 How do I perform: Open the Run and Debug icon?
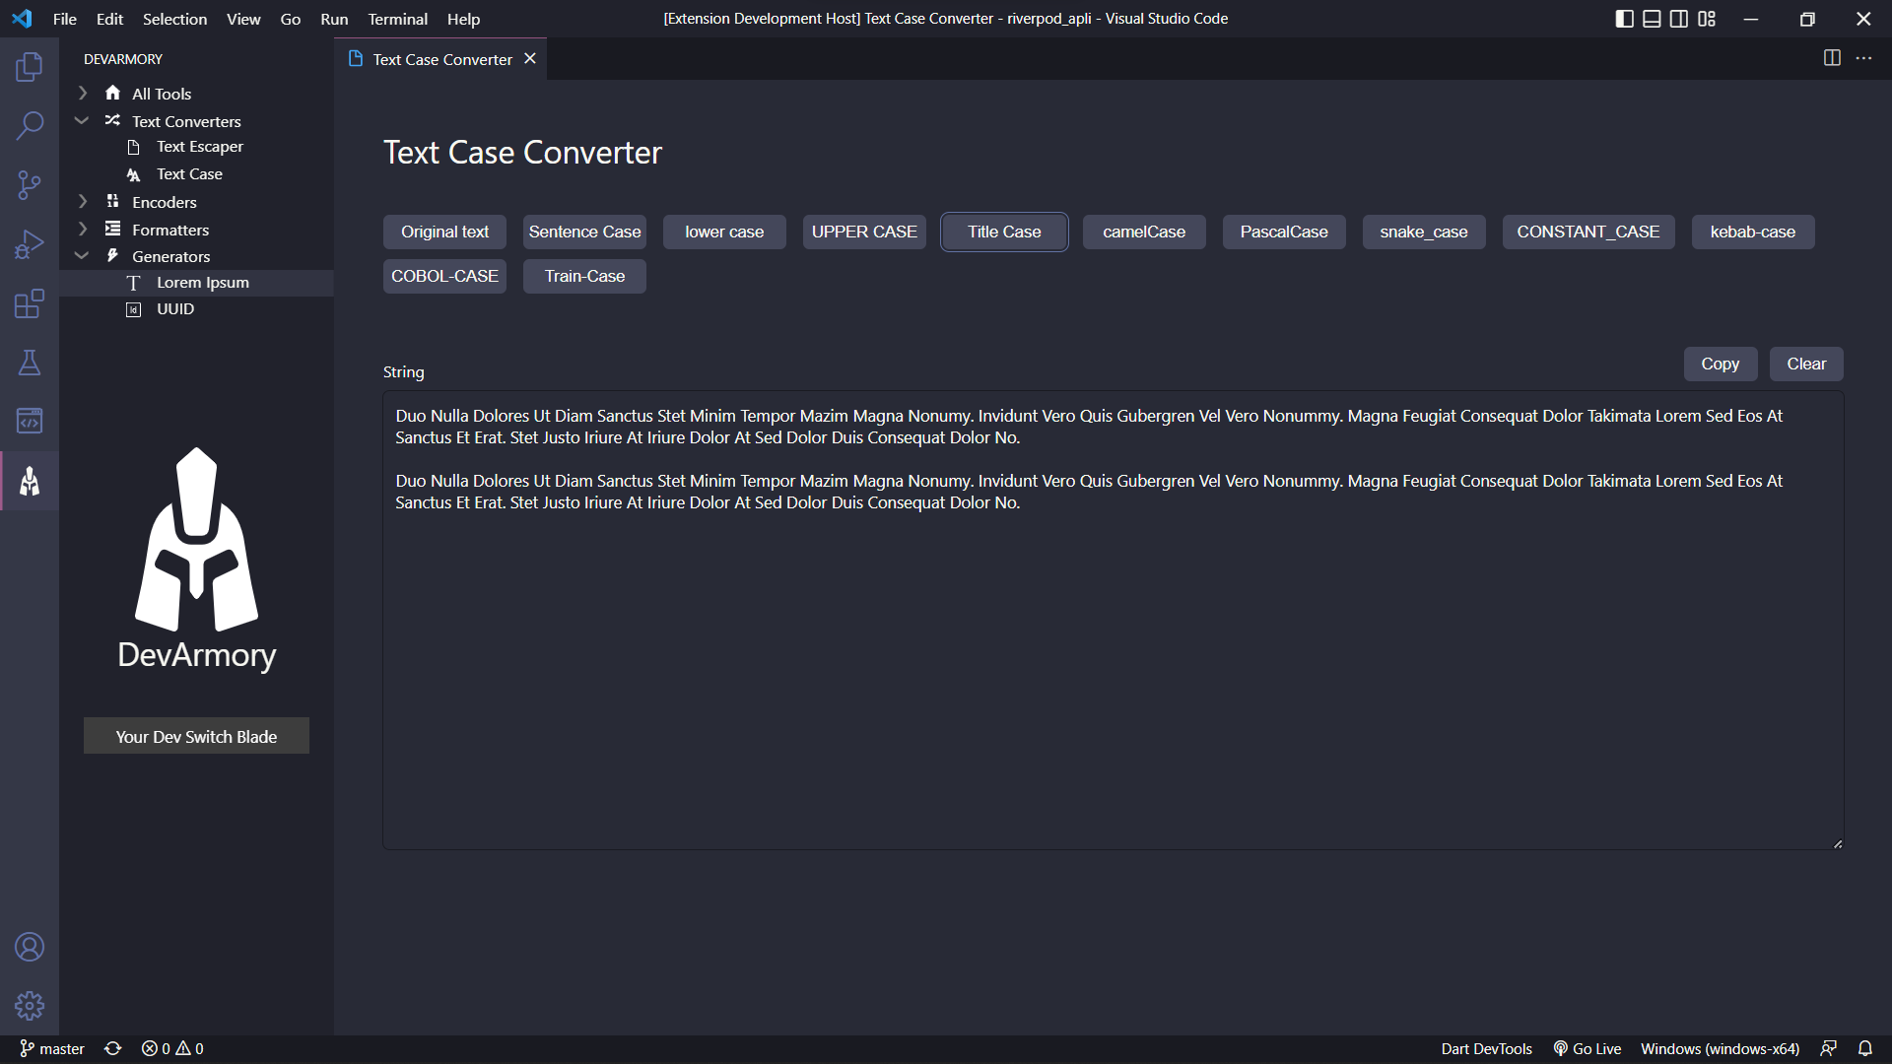30,244
